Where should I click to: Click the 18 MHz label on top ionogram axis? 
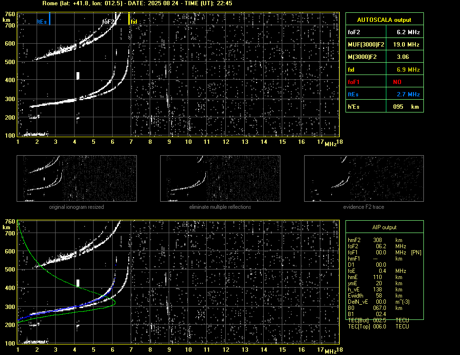coord(339,142)
